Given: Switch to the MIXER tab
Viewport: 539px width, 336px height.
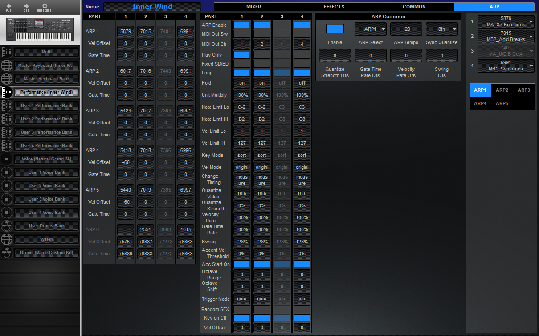Looking at the screenshot, I should click(254, 7).
